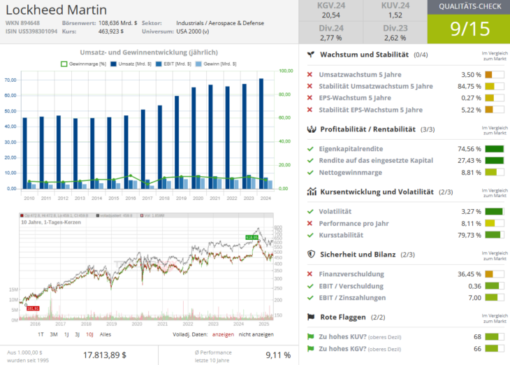The width and height of the screenshot is (510, 365).
Task: Click the 17.813,89 $ result value
Action: (x=105, y=355)
